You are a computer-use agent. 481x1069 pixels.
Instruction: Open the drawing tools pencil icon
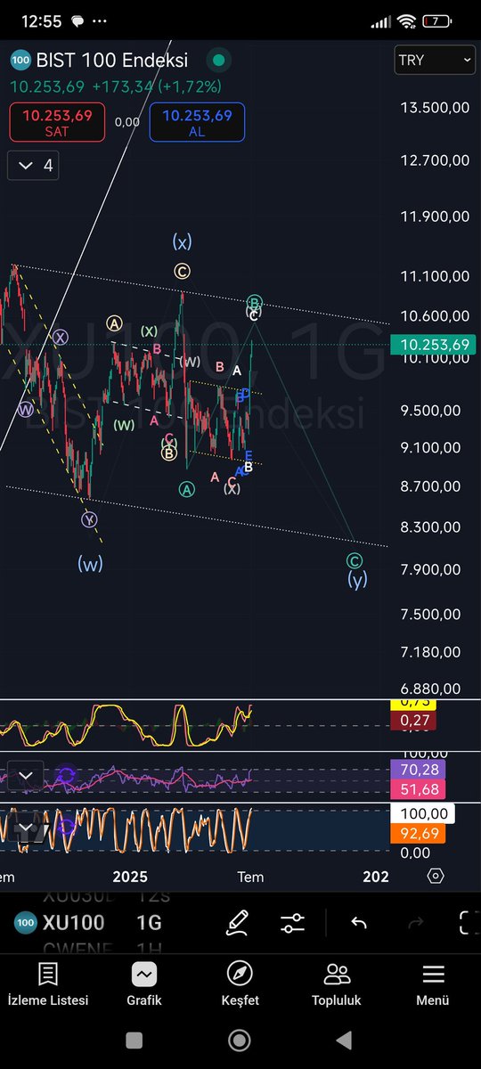(237, 923)
